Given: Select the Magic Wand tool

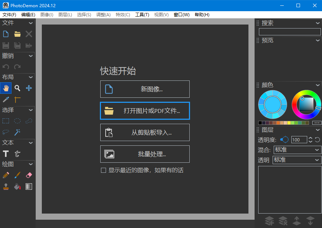Looking at the screenshot, I should tap(17, 132).
